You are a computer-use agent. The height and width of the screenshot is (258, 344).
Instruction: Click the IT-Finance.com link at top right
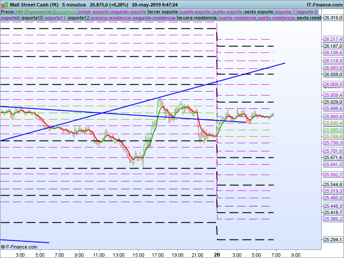324,5
